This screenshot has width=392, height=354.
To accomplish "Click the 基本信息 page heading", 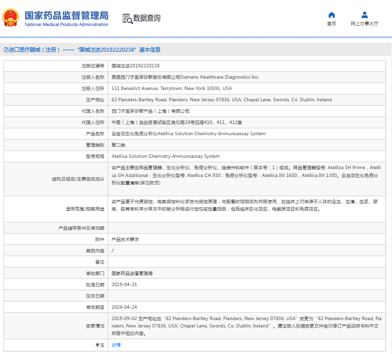I will pyautogui.click(x=150, y=50).
